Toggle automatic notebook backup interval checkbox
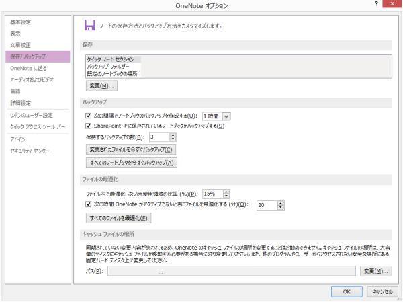403x302 pixels. pyautogui.click(x=89, y=116)
